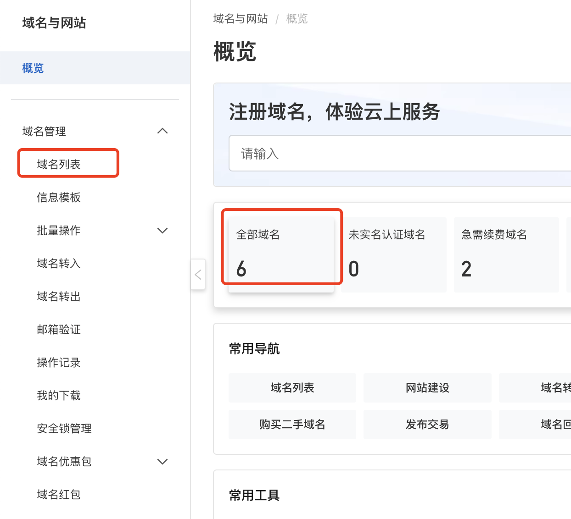Go to 域名转入 page

(x=59, y=264)
